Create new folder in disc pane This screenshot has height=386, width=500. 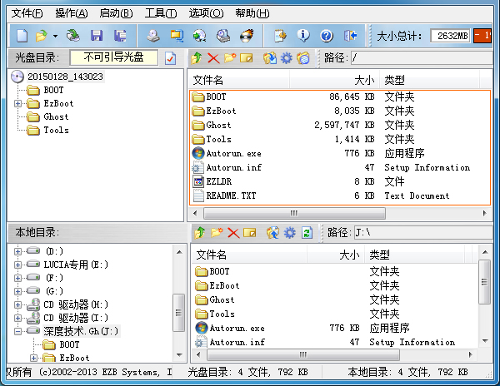(230, 58)
